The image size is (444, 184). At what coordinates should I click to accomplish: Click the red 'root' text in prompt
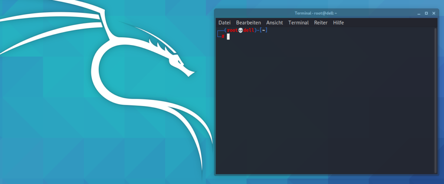(x=232, y=30)
